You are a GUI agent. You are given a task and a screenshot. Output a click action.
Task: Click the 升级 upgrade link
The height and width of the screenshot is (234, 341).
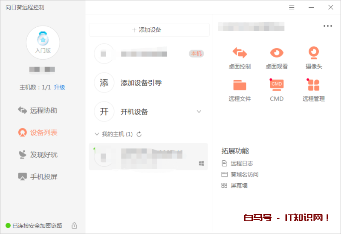tap(59, 87)
